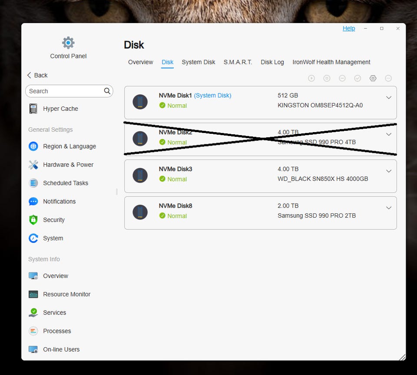Maximize the Control Panel window

click(x=382, y=28)
